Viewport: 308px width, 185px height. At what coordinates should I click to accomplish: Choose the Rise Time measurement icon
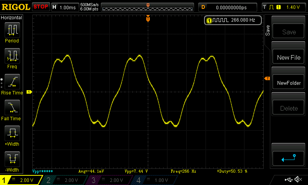click(x=12, y=82)
